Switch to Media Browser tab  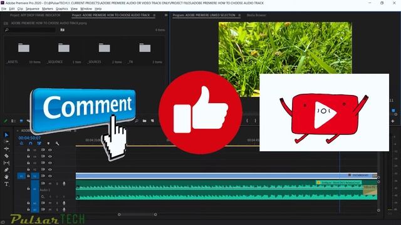coord(256,15)
